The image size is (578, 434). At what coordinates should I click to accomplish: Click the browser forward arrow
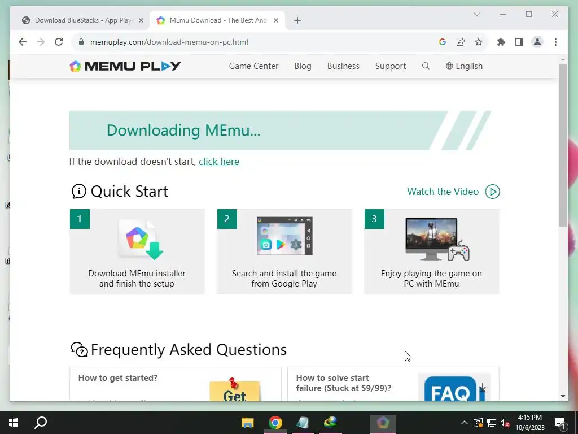coord(41,42)
